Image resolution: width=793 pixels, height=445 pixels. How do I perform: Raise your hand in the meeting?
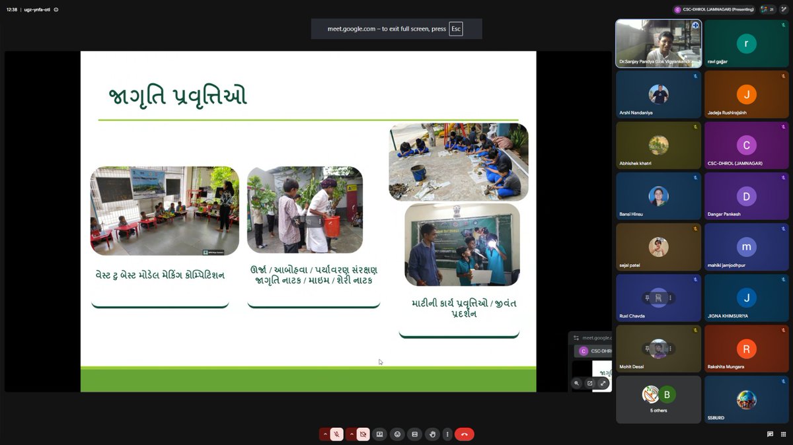tap(432, 434)
